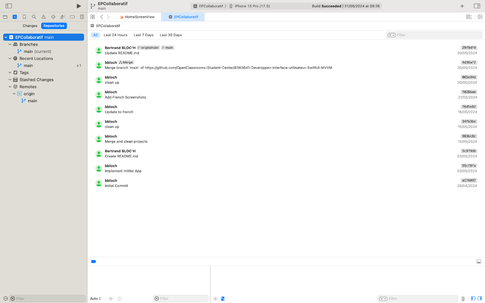Toggle the inspector panel button
This screenshot has width=485, height=303.
pos(477,6)
